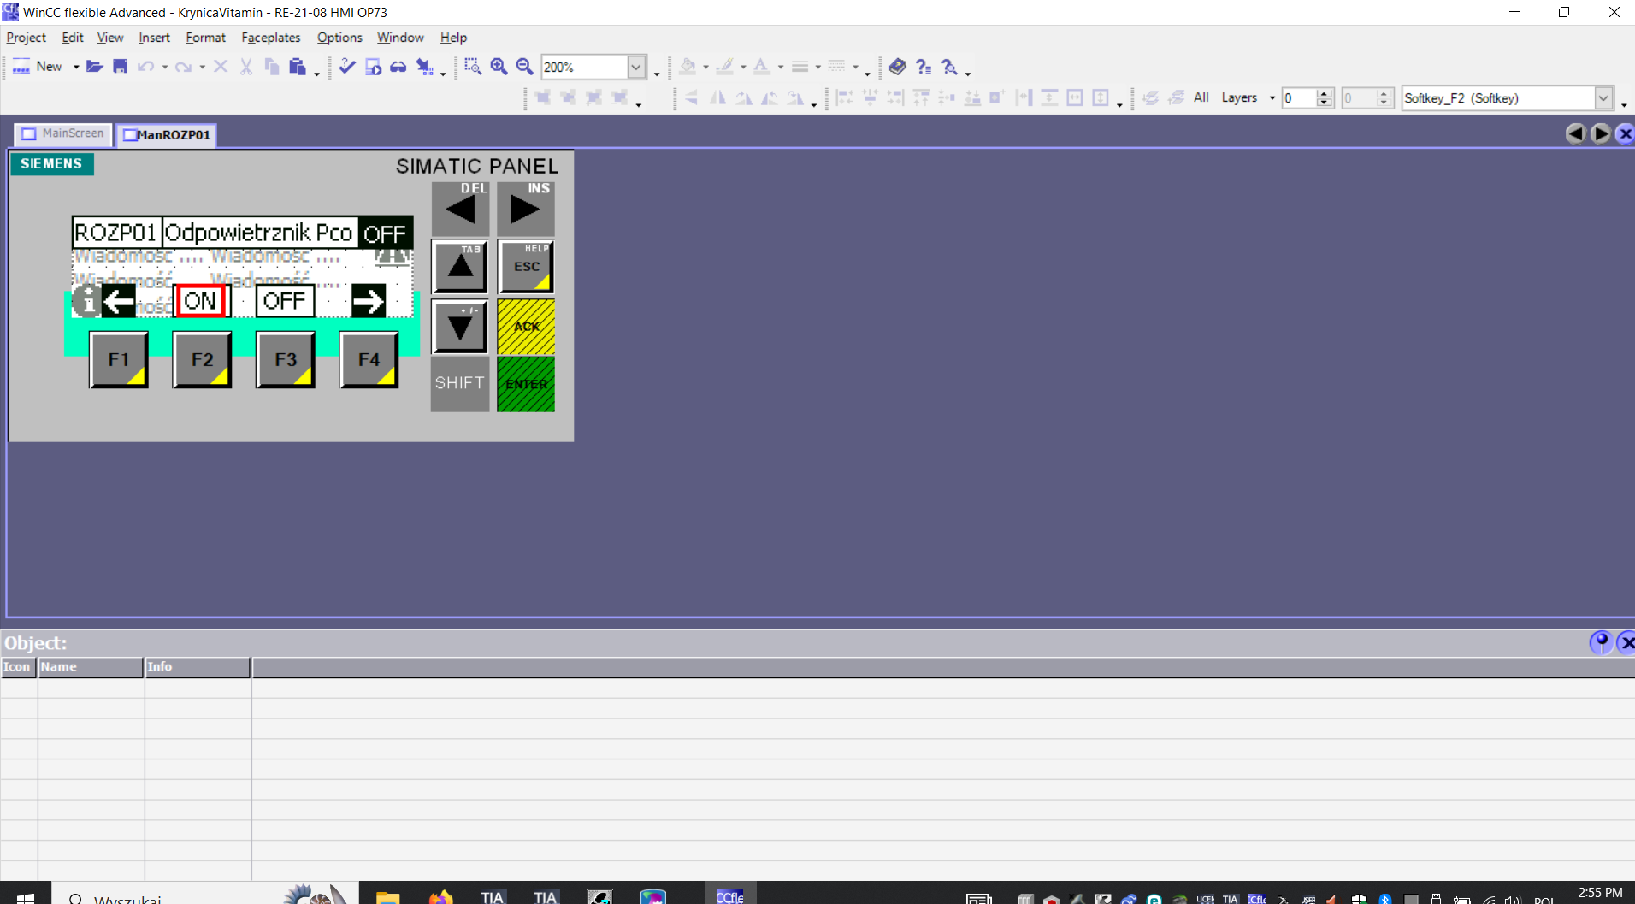
Task: Click the Save project icon
Action: (120, 67)
